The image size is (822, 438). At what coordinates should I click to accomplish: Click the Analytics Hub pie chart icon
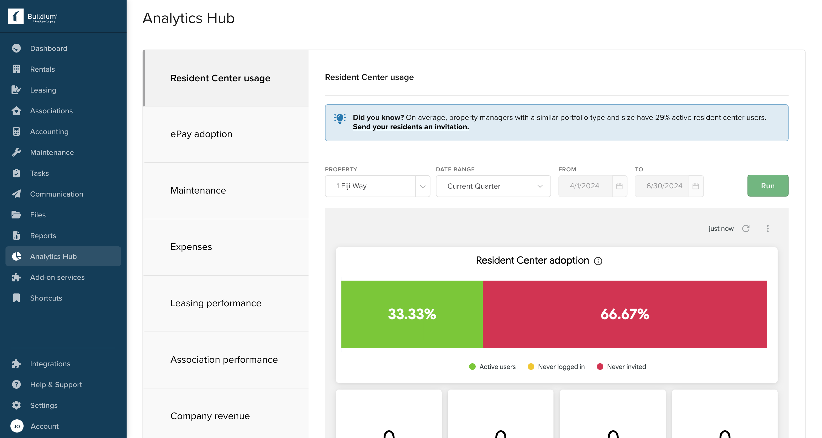(16, 256)
